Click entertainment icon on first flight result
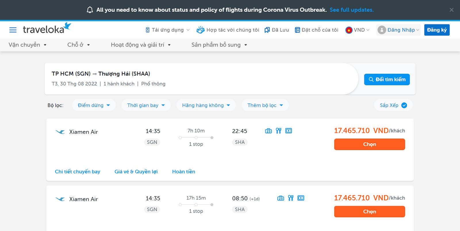Image resolution: width=460 pixels, height=231 pixels. point(288,131)
